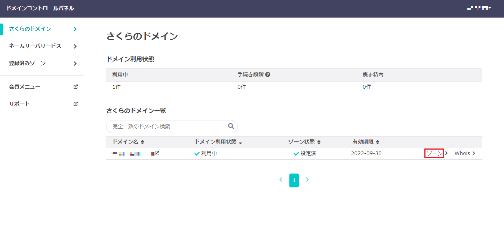Click the ゾーン link for the domain
Screen dimensions: 504x239
[x=434, y=153]
